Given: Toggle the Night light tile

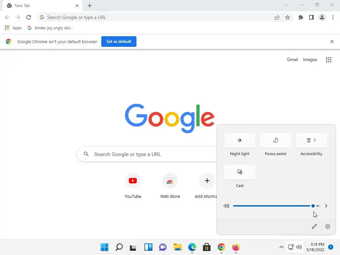Looking at the screenshot, I should 240,140.
